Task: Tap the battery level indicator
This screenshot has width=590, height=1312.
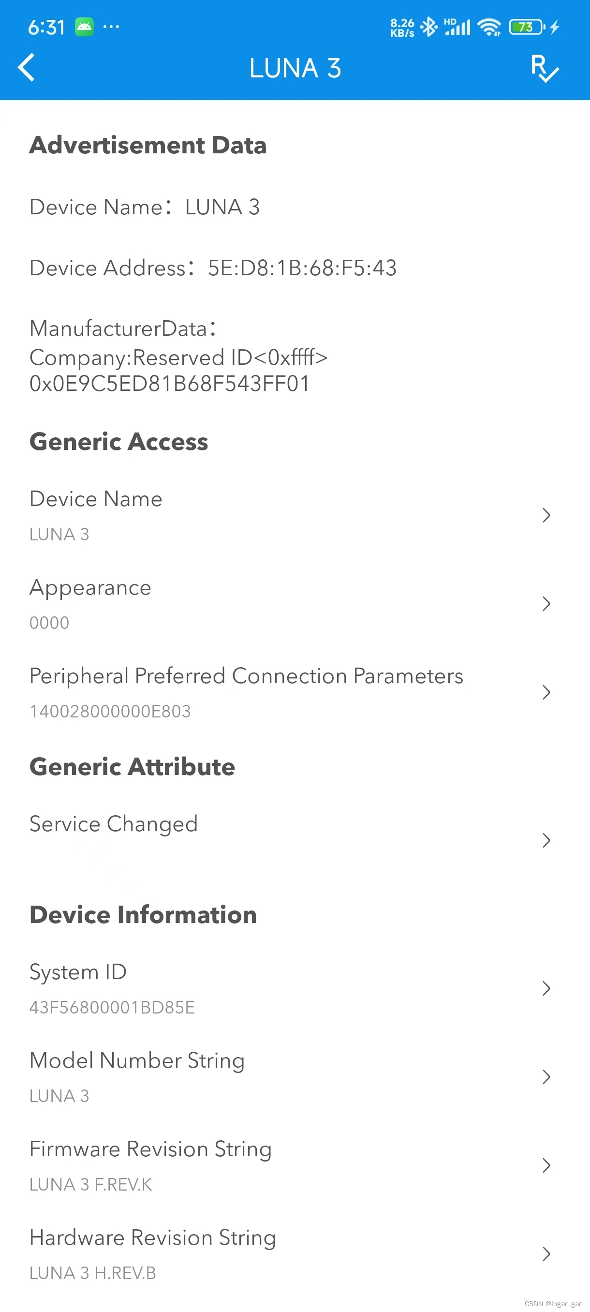Action: click(x=526, y=27)
